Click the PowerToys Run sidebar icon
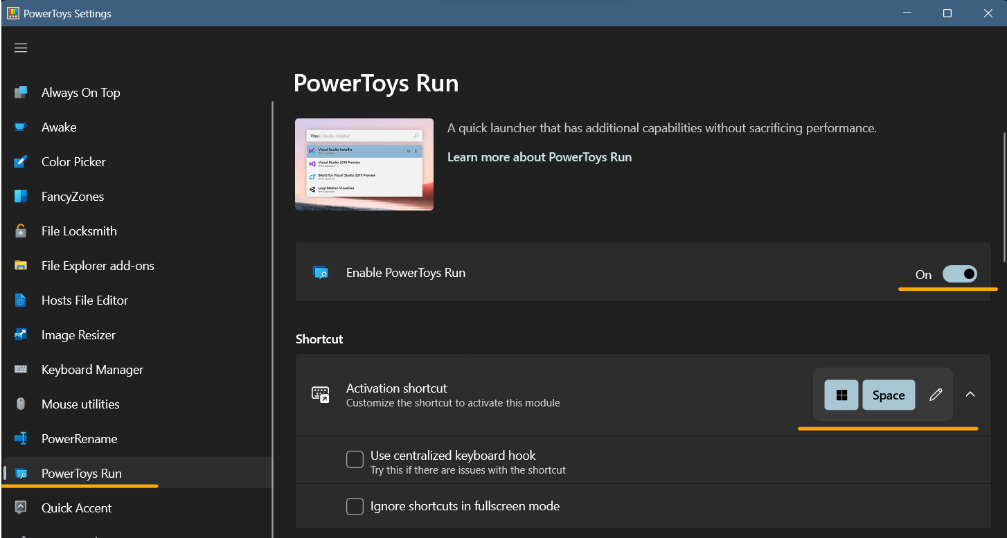The width and height of the screenshot is (1007, 538). point(21,474)
